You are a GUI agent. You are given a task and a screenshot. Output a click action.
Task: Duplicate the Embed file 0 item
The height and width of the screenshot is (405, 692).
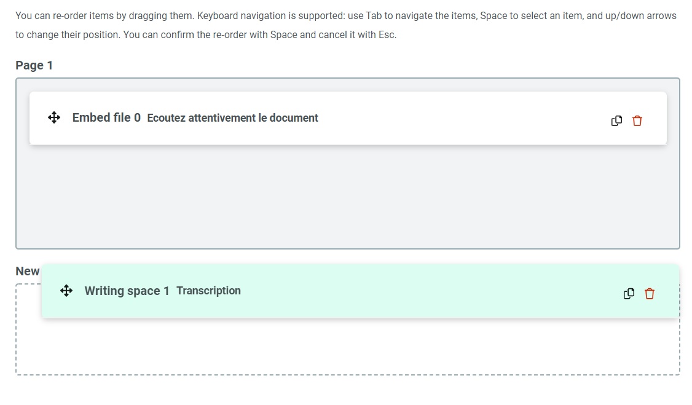pyautogui.click(x=616, y=121)
